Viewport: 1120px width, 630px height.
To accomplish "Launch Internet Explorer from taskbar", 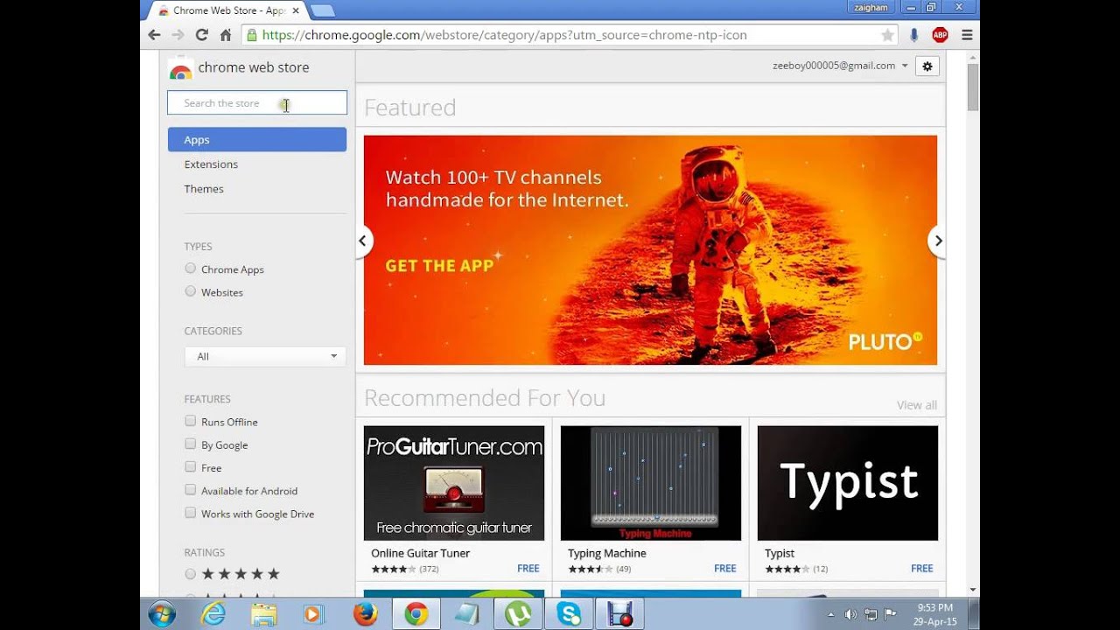I will pyautogui.click(x=213, y=614).
